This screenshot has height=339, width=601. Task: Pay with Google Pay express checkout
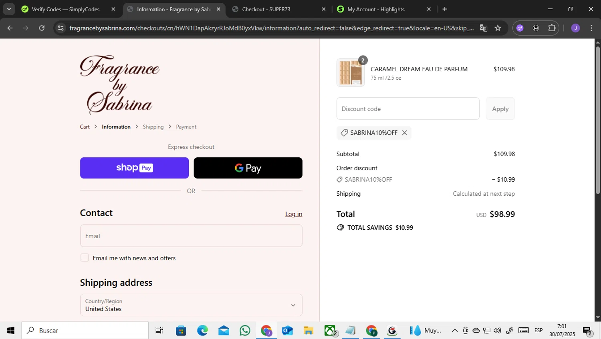(248, 168)
